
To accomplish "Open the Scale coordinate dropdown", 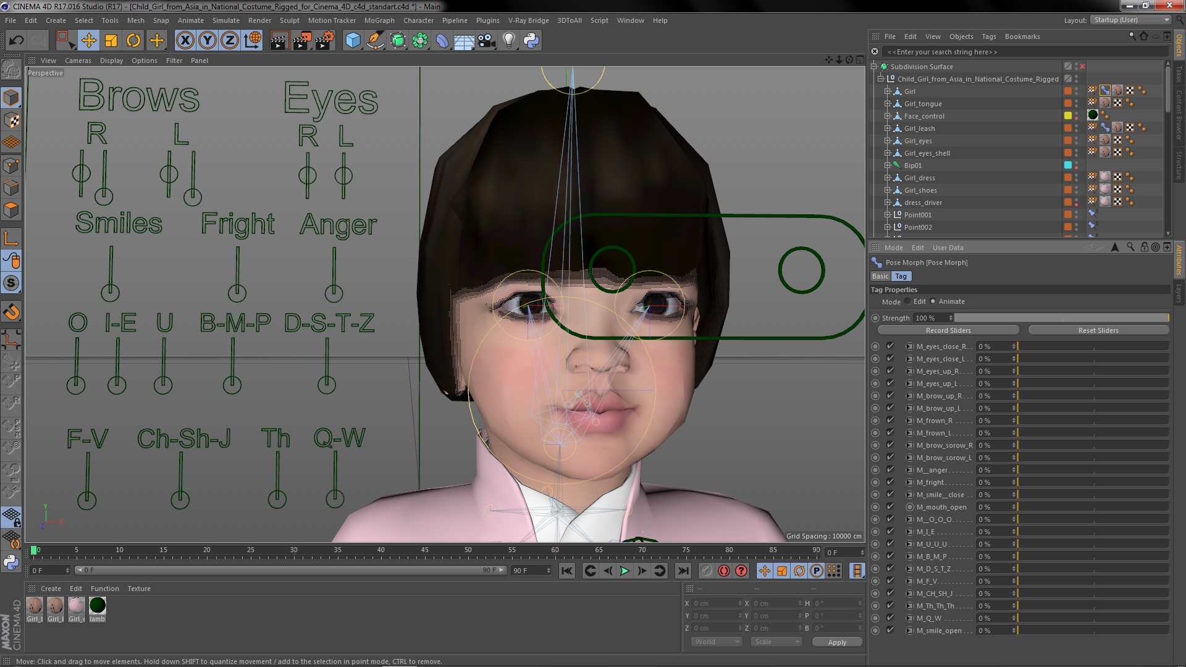I will click(776, 642).
